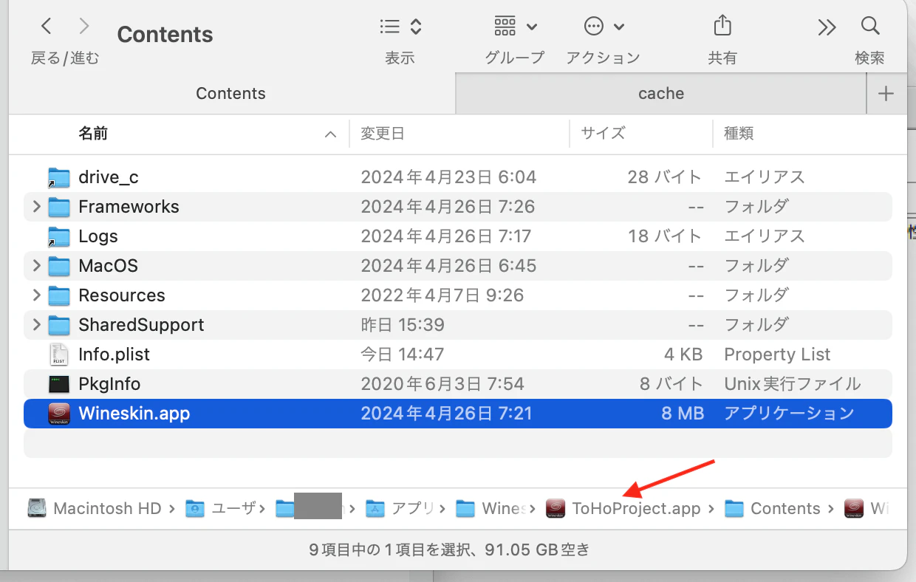Click the Wines folder in path bar
Screen dimensions: 916x582
(504, 509)
